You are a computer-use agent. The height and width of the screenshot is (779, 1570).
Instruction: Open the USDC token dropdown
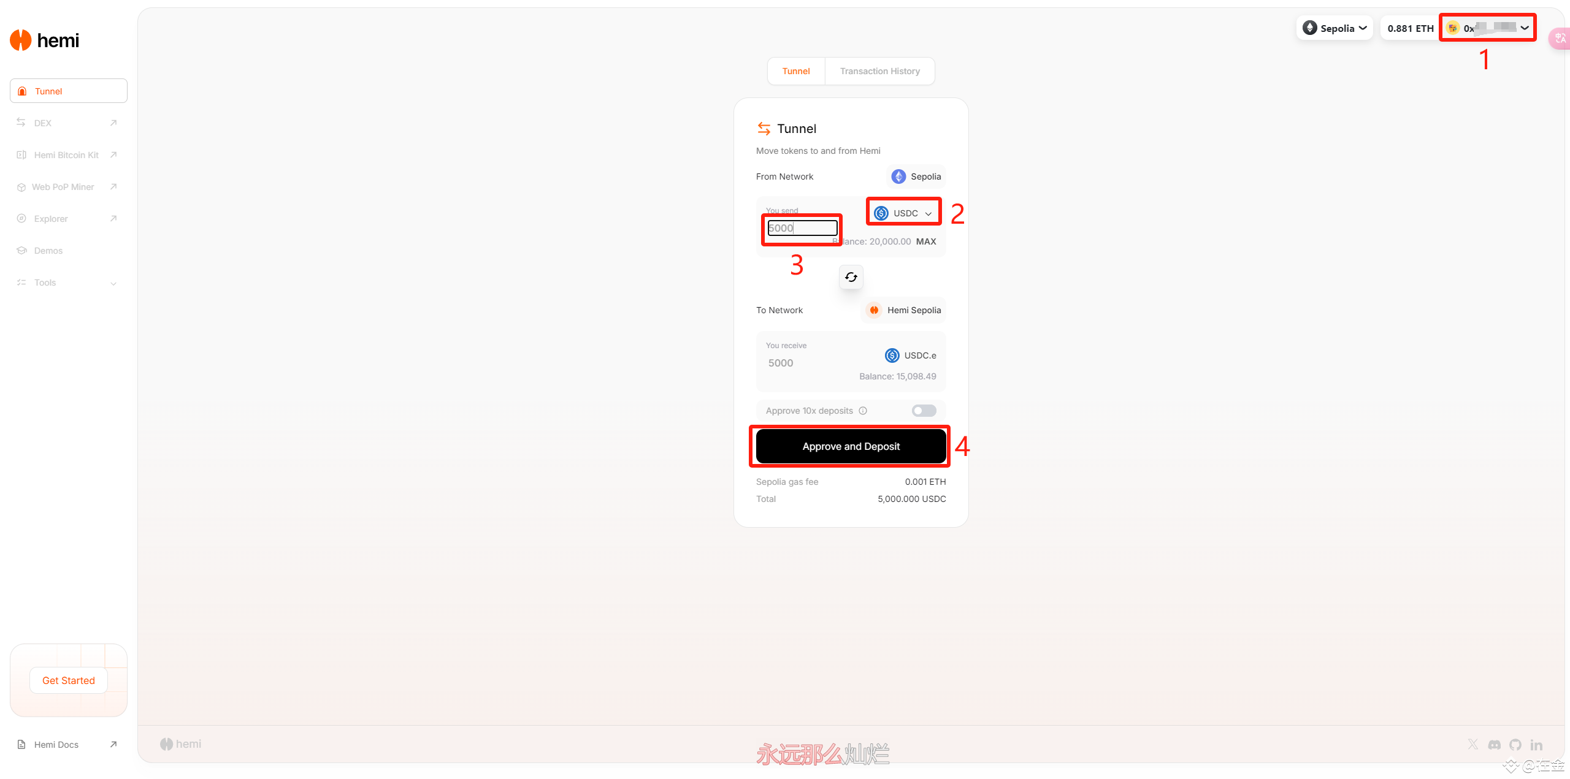(903, 213)
